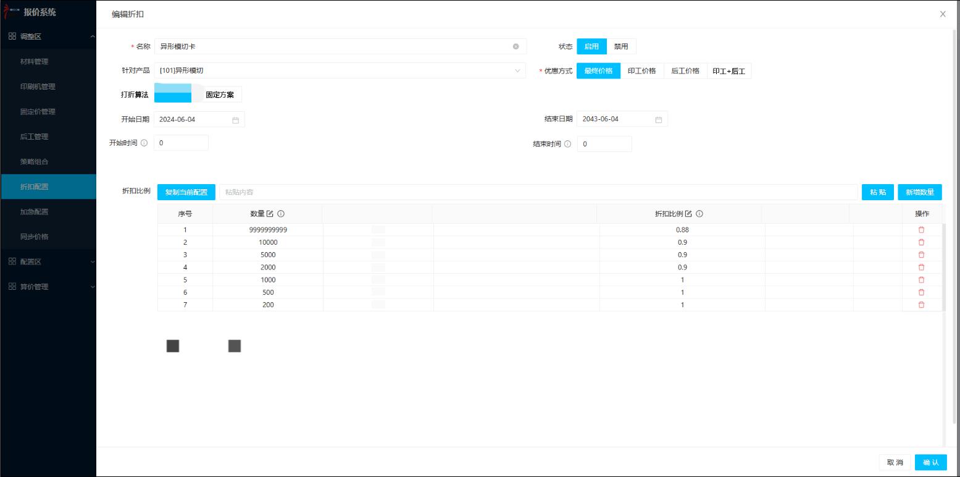Click the 粘贴内容 input field

click(x=537, y=192)
